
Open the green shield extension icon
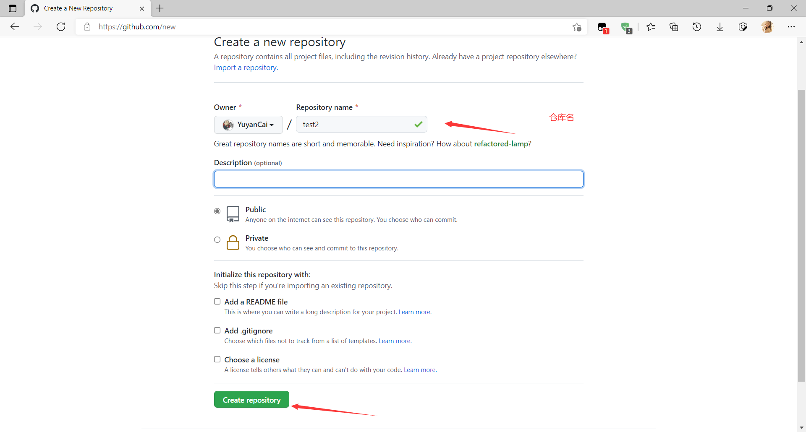click(x=626, y=27)
